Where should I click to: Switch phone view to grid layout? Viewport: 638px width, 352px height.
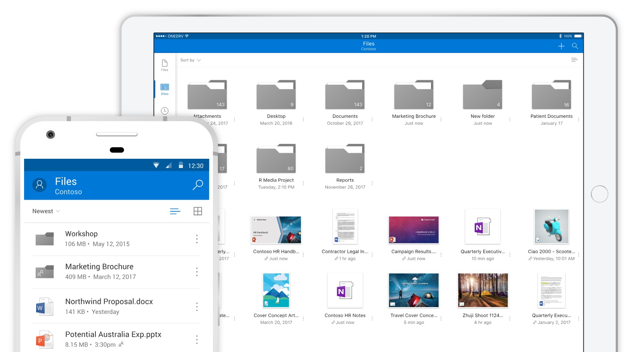click(198, 211)
